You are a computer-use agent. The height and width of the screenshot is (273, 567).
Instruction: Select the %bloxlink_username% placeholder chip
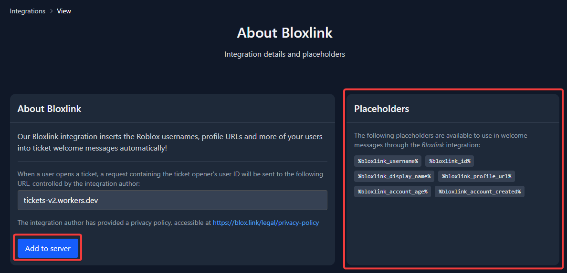pos(388,161)
